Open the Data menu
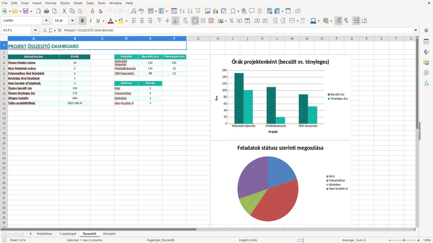 tap(90, 3)
